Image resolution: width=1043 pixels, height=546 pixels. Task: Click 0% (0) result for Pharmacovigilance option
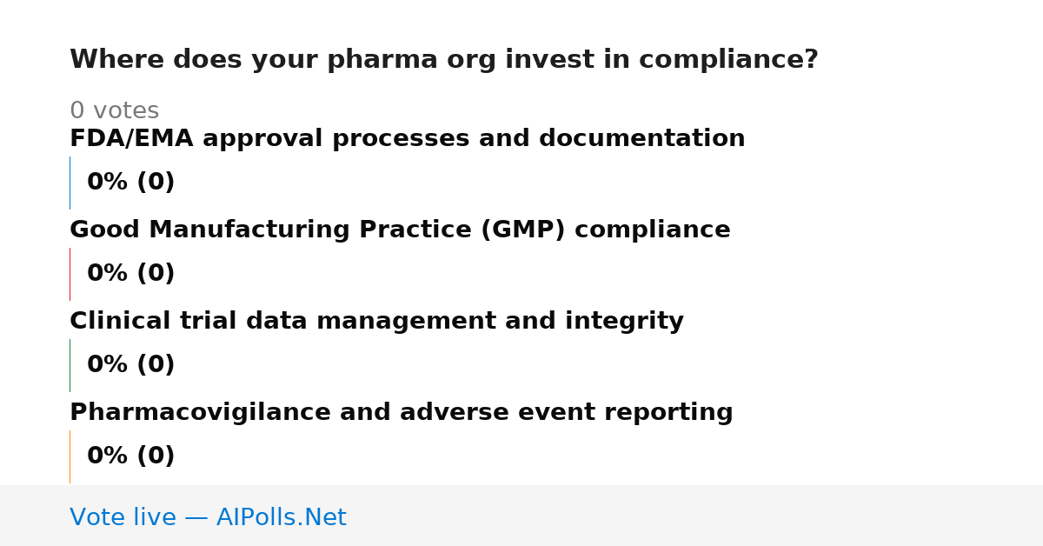click(x=131, y=456)
